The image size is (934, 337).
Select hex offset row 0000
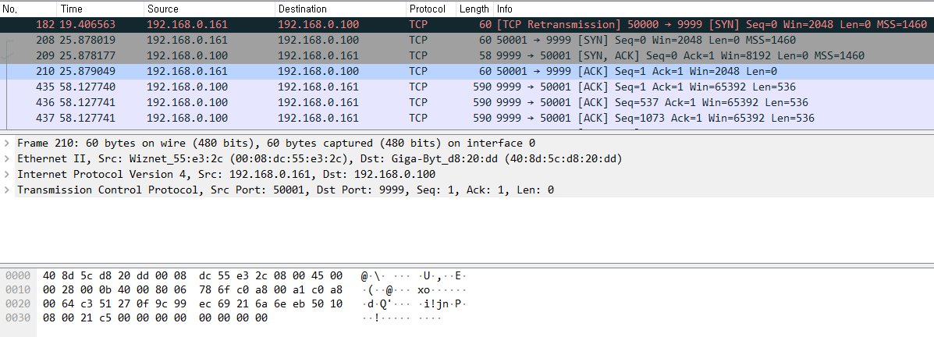coord(18,276)
